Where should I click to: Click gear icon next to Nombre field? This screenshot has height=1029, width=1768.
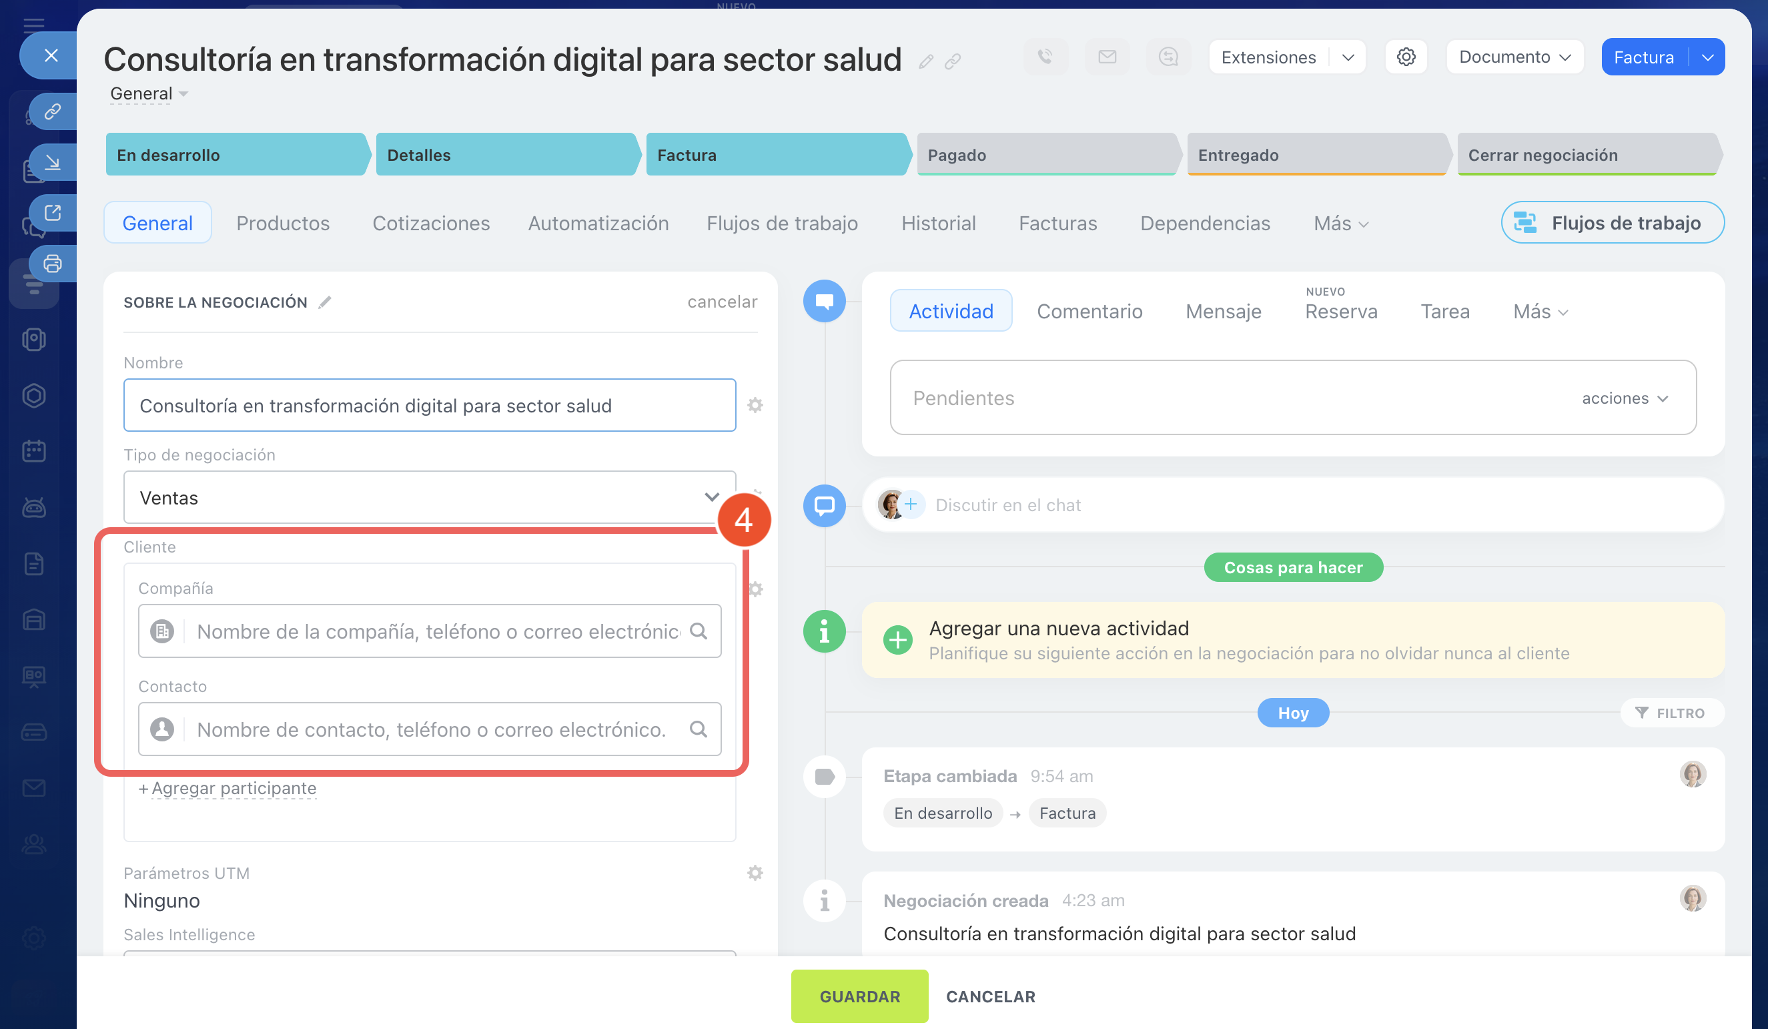click(x=755, y=405)
